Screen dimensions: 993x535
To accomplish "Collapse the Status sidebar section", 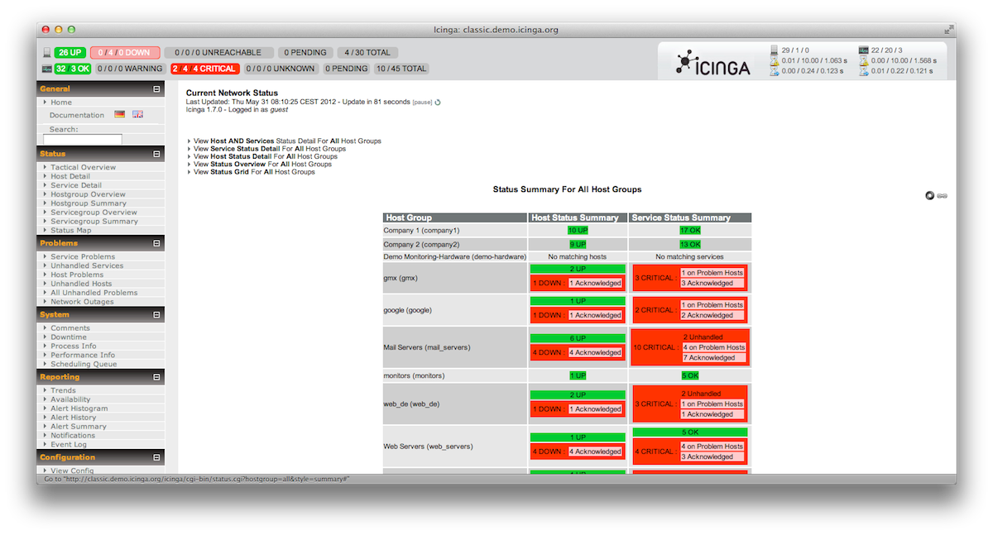I will coord(156,154).
